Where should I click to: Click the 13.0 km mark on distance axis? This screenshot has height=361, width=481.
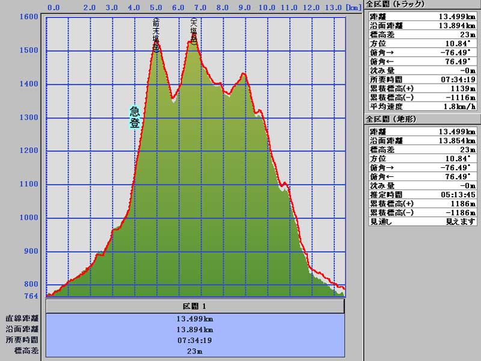point(333,8)
